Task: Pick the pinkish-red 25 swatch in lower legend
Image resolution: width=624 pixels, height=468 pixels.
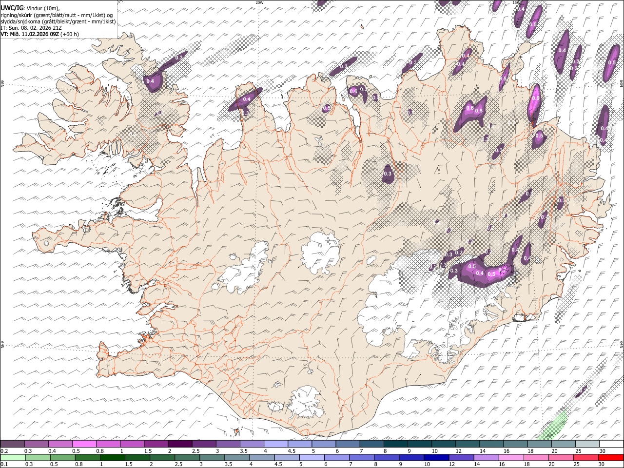Action: 587,457
